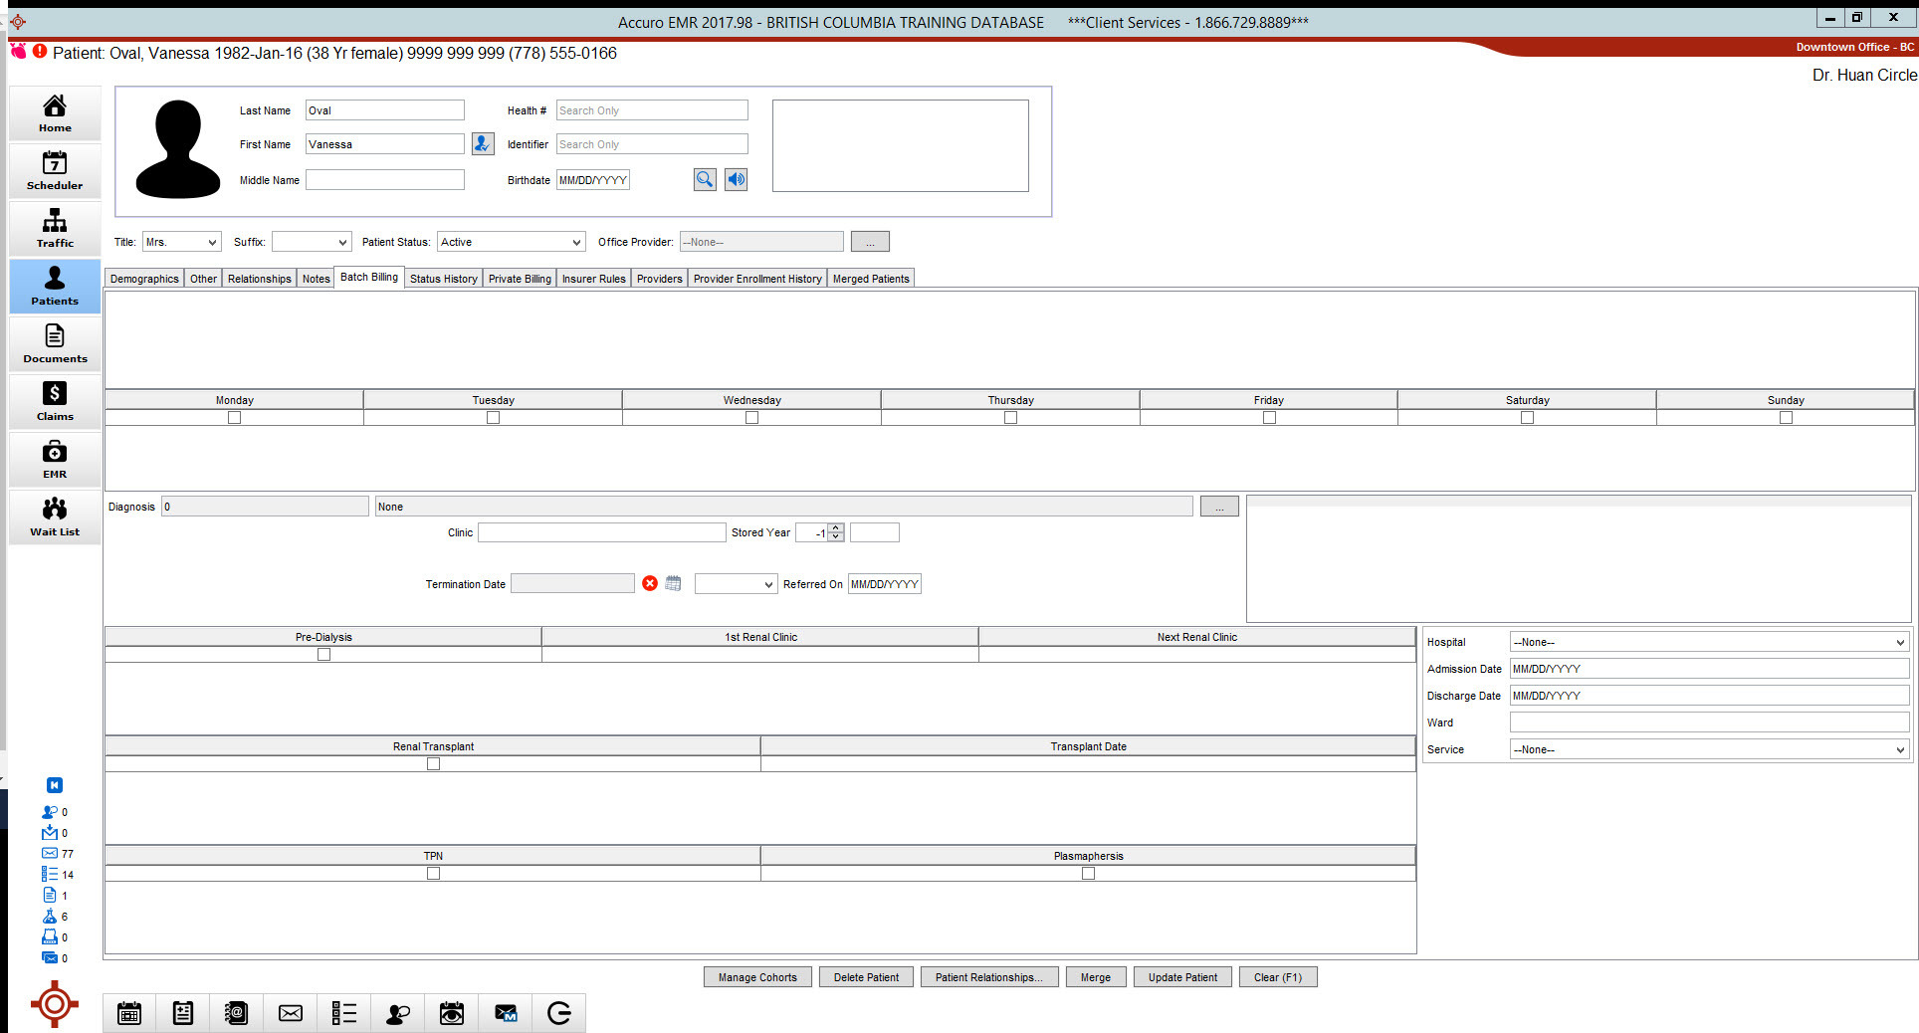Open the Documents sidebar icon

point(55,343)
